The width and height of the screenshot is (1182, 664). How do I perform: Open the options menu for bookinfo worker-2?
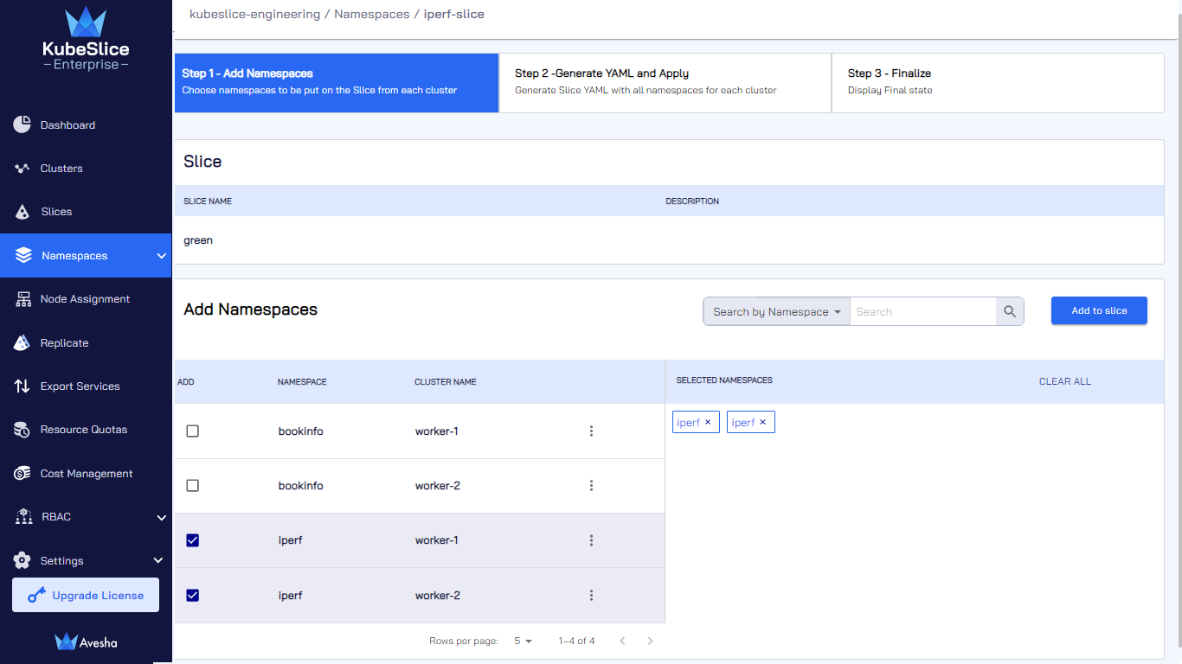click(591, 486)
